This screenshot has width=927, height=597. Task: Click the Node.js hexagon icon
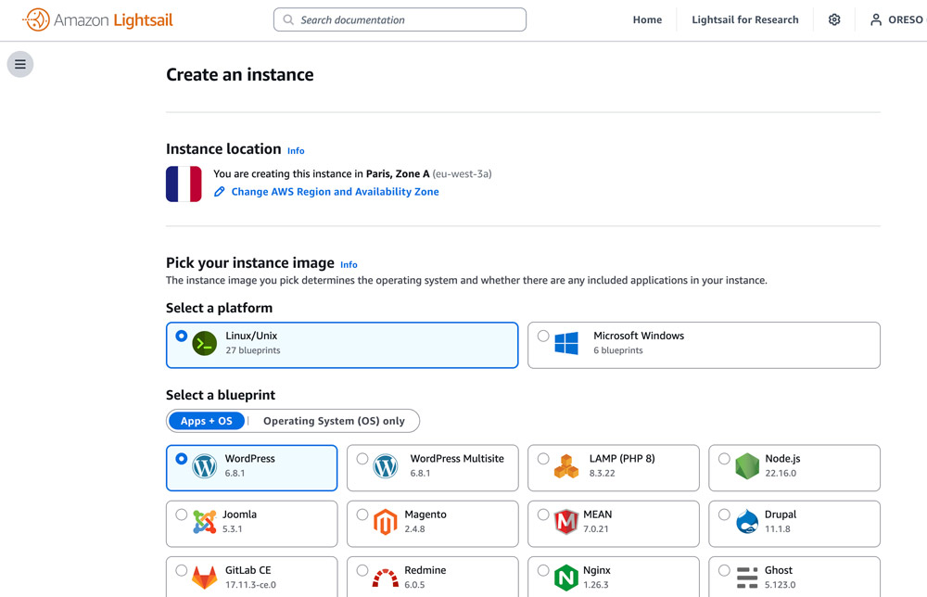coord(747,466)
